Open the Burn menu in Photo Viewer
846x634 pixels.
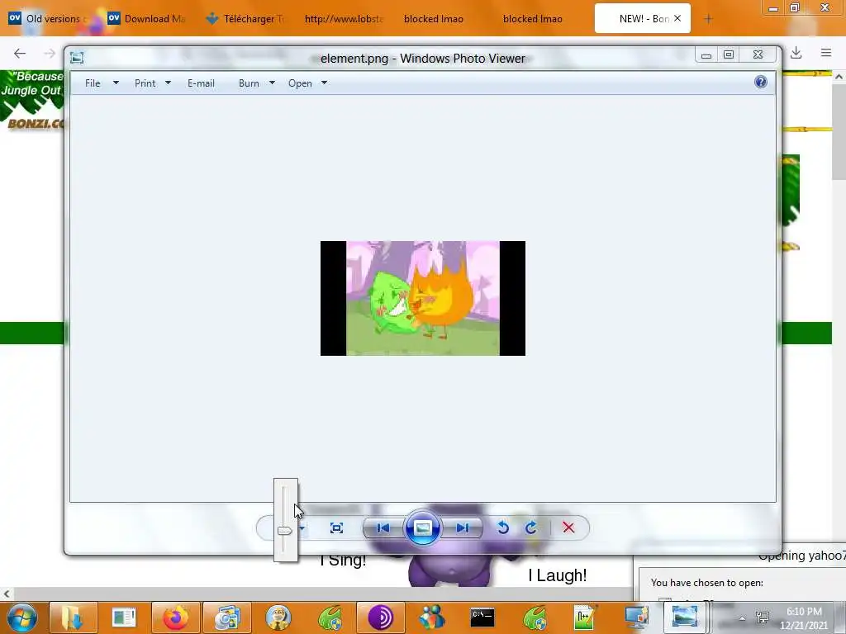249,83
